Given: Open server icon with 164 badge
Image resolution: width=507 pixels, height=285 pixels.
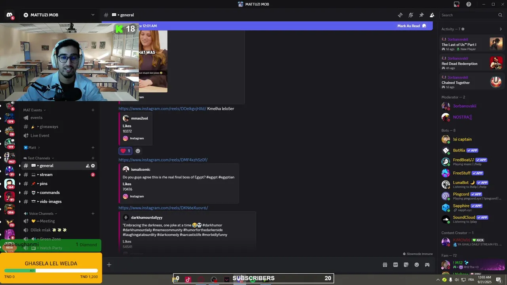Looking at the screenshot, I should pos(10,183).
